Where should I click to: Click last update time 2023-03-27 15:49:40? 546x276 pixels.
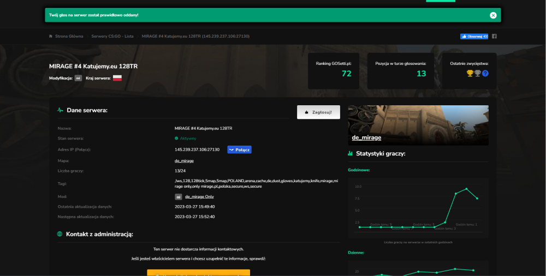195,207
